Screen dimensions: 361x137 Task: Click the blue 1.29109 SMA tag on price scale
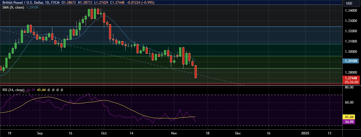point(351,61)
